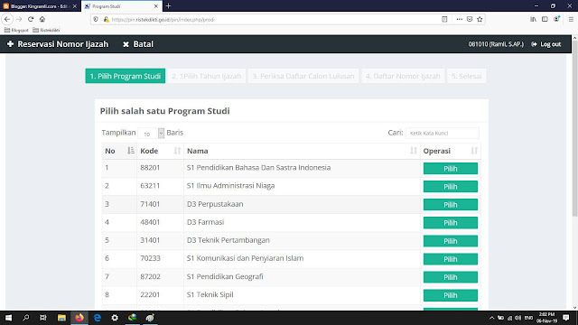Go back using the browser back arrow
This screenshot has height=325, width=578.
[x=7, y=19]
